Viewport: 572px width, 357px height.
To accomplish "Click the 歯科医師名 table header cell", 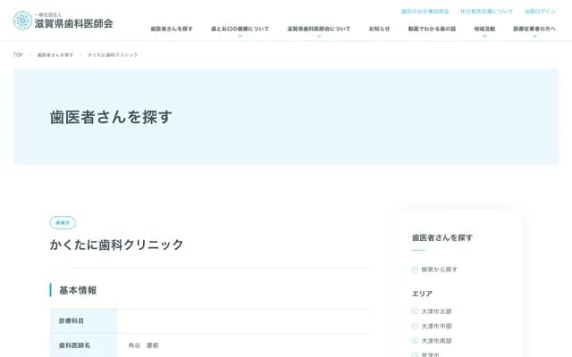I will (83, 345).
